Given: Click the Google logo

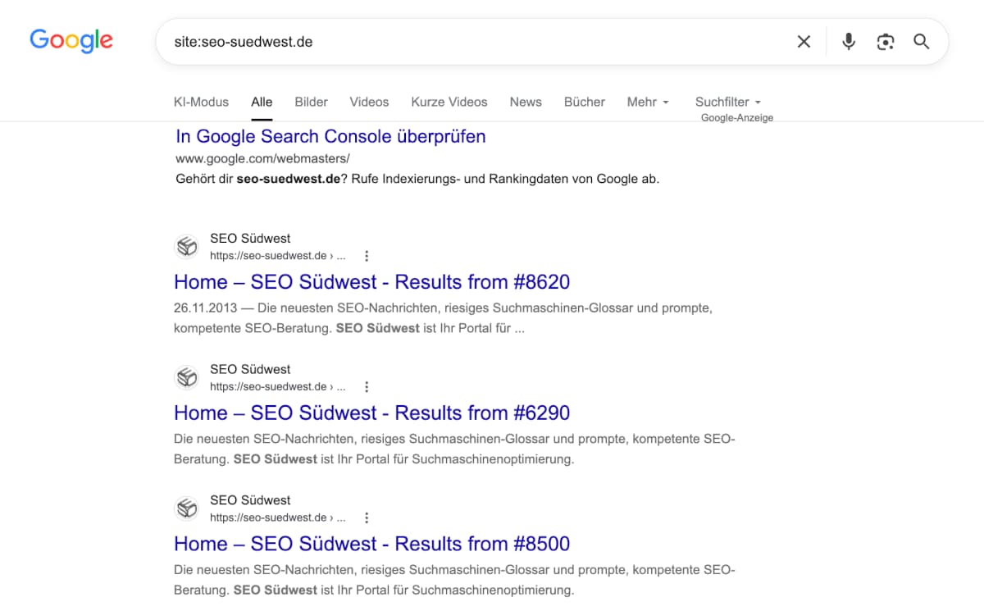Looking at the screenshot, I should (71, 40).
